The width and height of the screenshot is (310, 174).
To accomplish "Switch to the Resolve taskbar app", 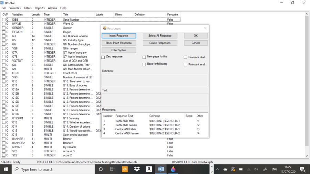I will point(161,169).
